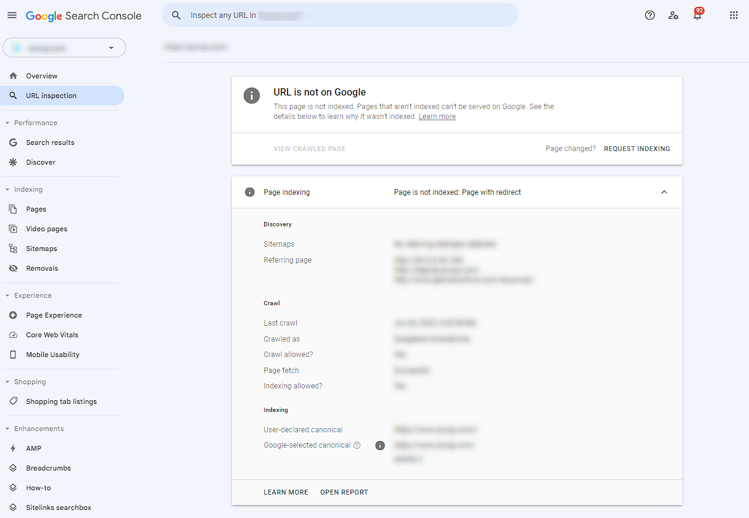Click the Google Search Console logo
The image size is (749, 518).
click(x=83, y=16)
